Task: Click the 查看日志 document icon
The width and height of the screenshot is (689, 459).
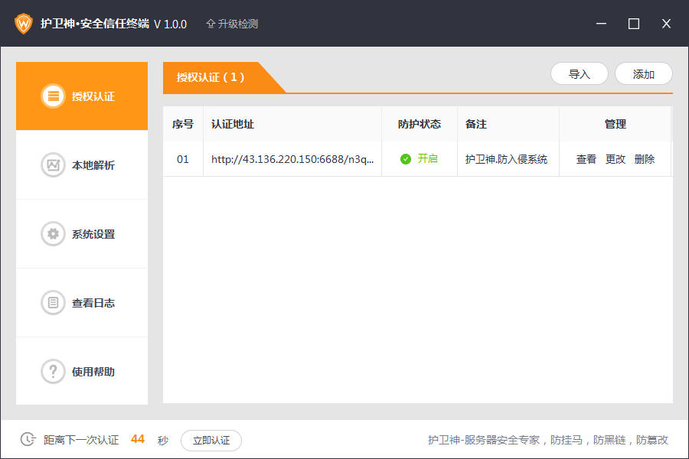Action: pos(53,303)
